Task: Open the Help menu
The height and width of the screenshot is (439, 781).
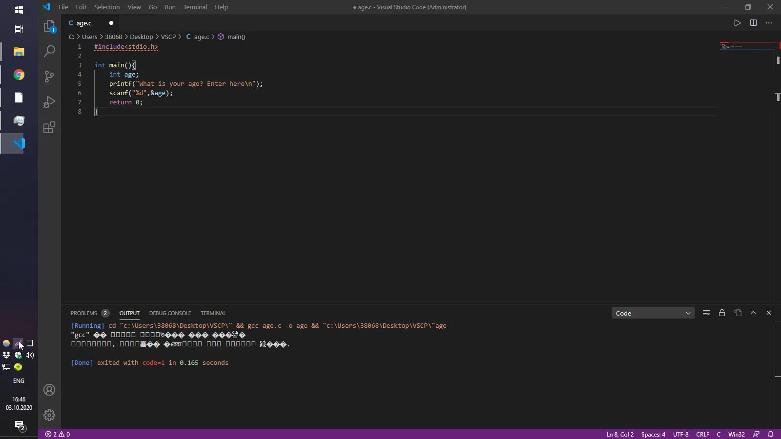Action: pos(221,7)
